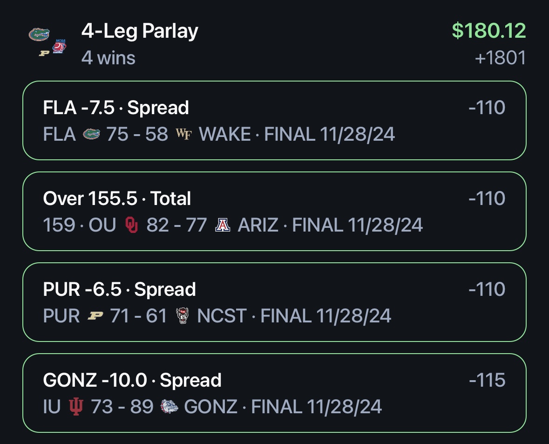The height and width of the screenshot is (444, 549).
Task: Click the Oklahoma OU logo
Action: point(131,225)
